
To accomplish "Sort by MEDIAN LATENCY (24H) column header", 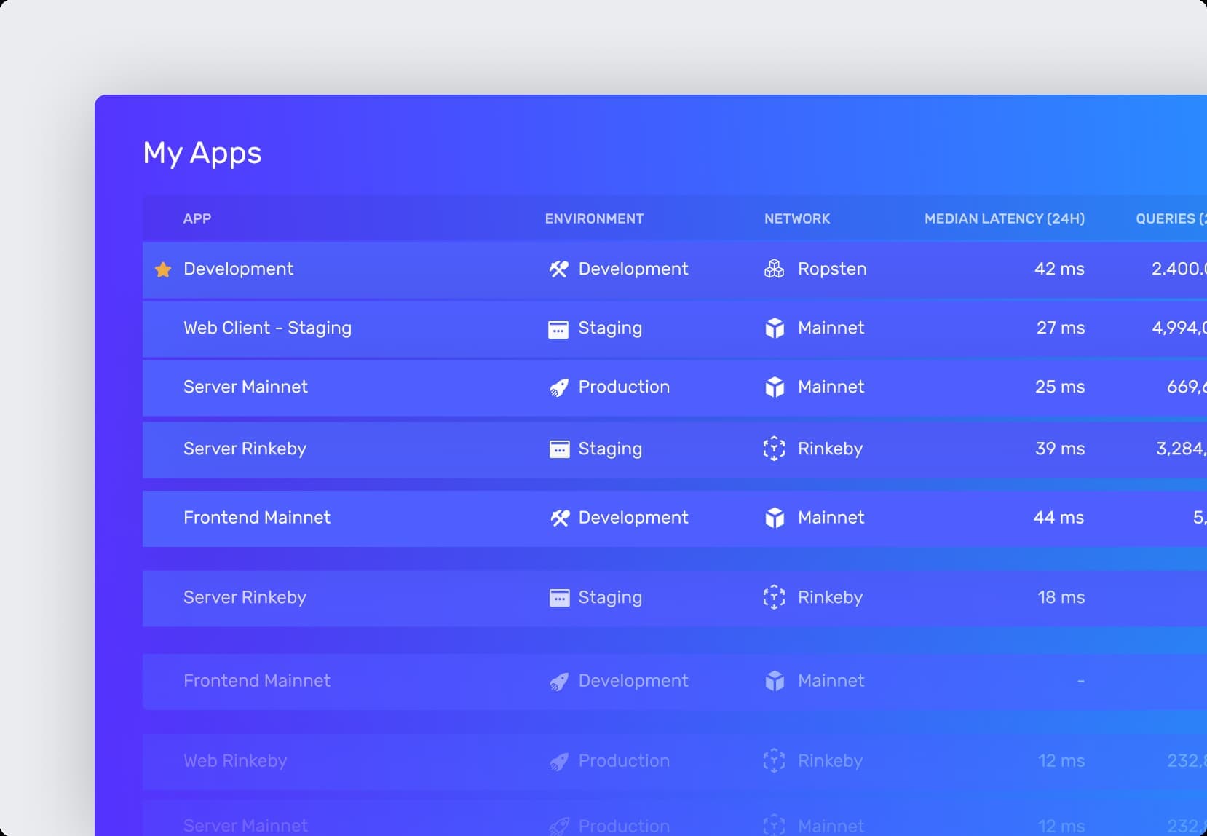I will (x=1004, y=218).
